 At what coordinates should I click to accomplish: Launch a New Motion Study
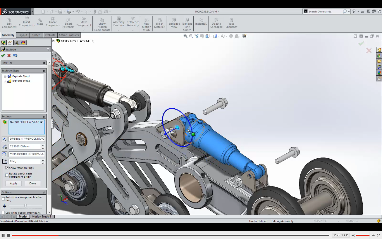point(146,23)
